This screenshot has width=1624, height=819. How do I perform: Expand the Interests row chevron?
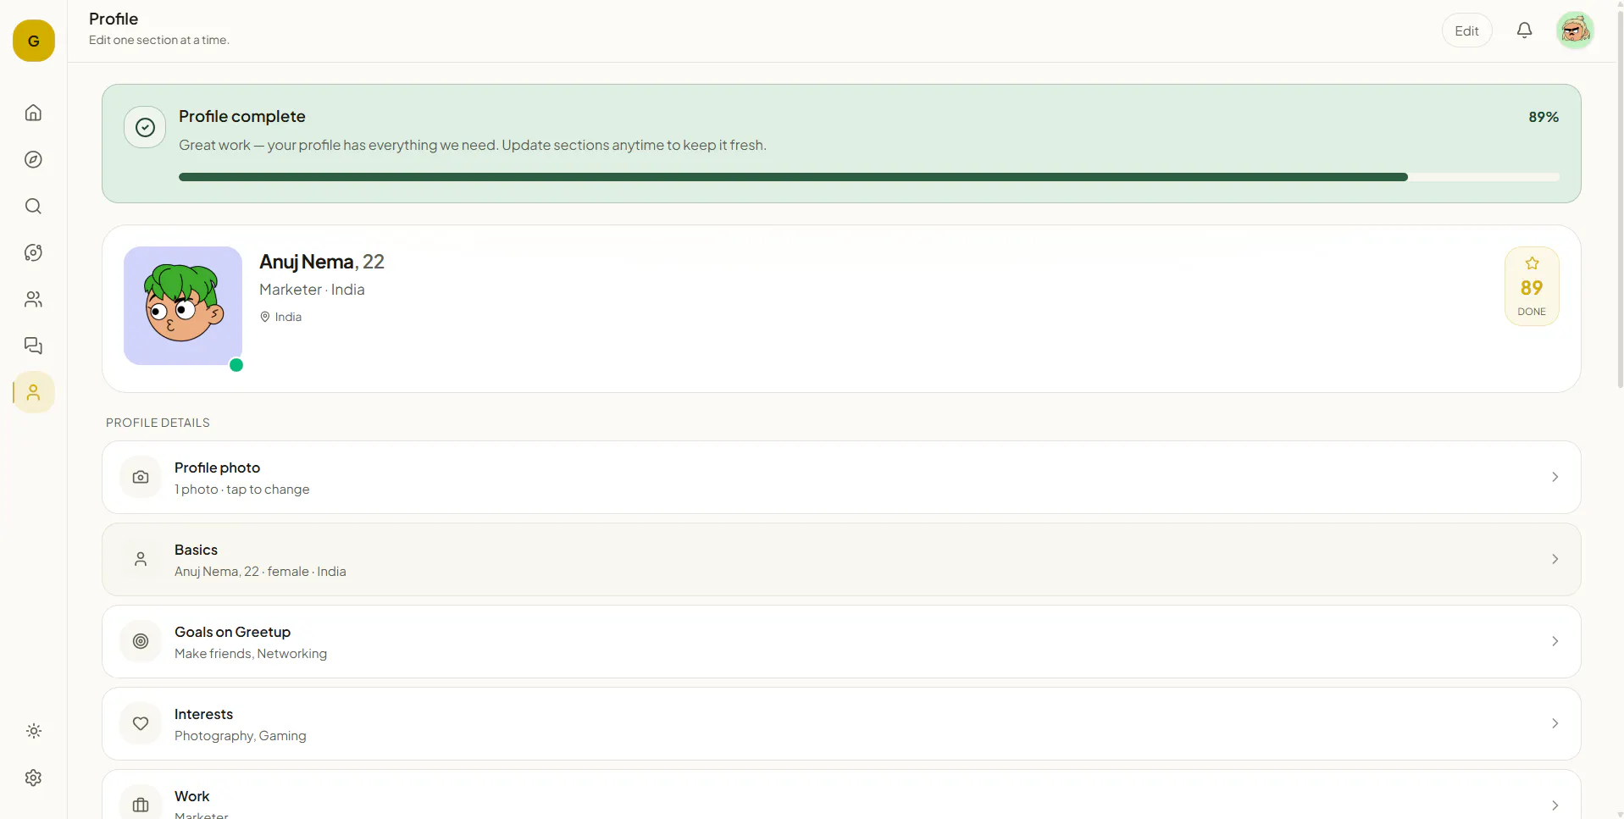pos(1555,723)
